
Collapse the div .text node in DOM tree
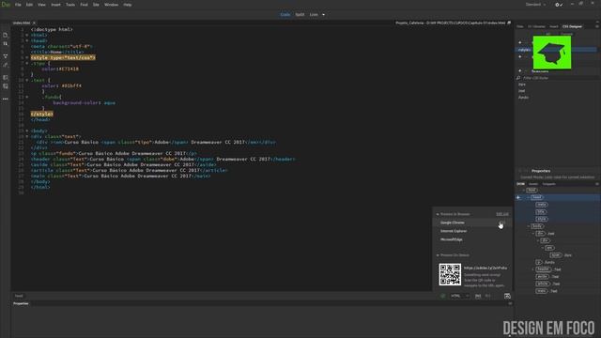pos(533,234)
